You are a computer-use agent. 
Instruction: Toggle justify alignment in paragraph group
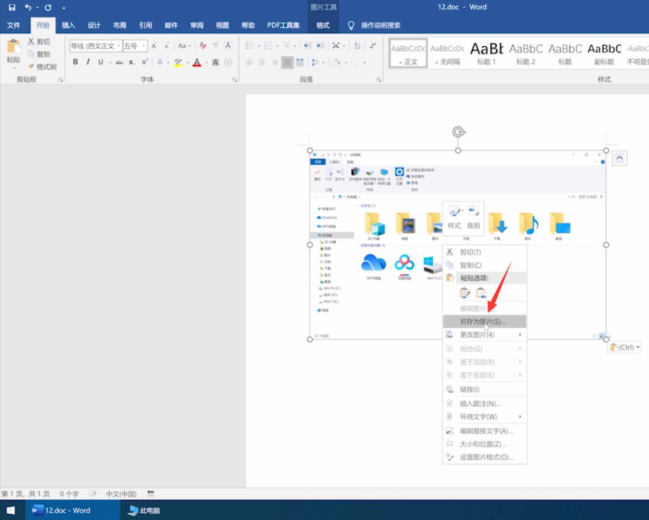pos(287,62)
